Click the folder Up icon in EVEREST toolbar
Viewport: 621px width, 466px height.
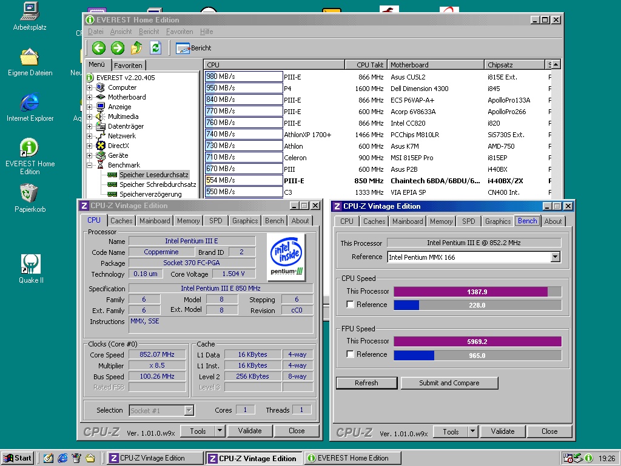pos(136,48)
